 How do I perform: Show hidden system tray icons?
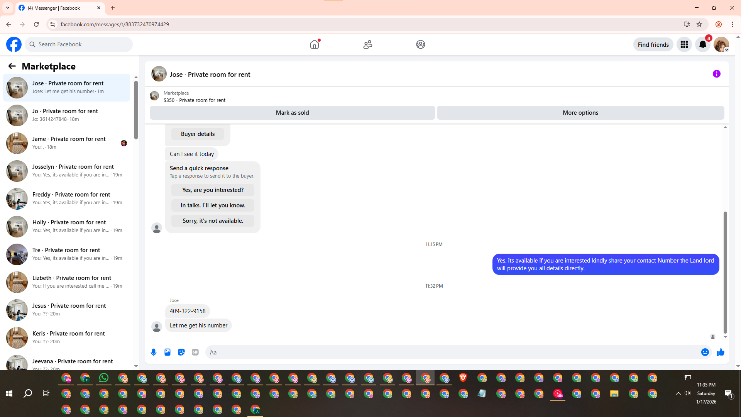[678, 393]
